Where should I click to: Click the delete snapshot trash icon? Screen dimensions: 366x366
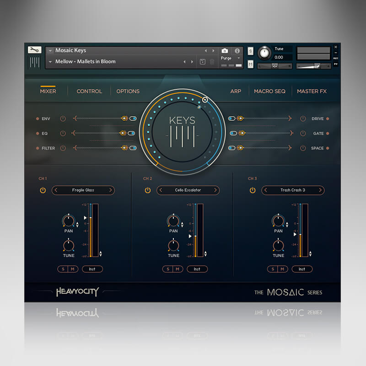(211, 61)
